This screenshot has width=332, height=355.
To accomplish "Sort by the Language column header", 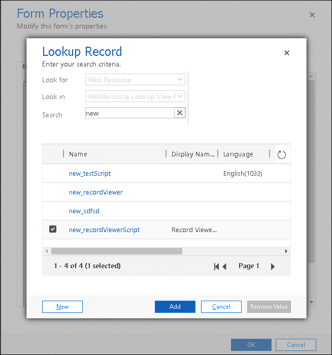I will (238, 154).
